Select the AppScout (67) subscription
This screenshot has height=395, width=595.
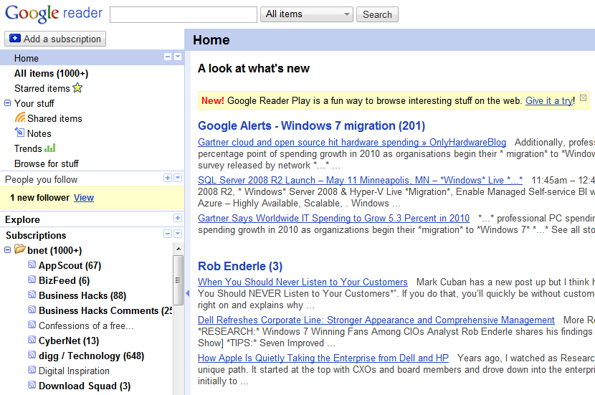point(70,265)
